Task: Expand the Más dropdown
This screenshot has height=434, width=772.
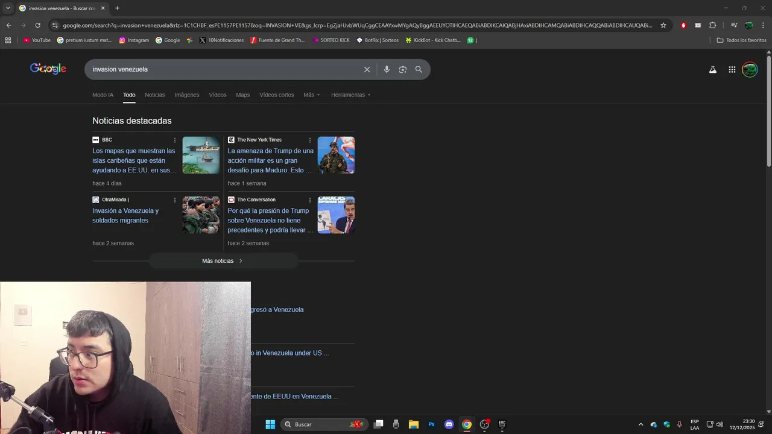Action: click(x=312, y=95)
